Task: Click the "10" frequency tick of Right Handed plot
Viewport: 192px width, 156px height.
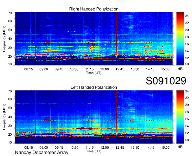Action: [10, 64]
